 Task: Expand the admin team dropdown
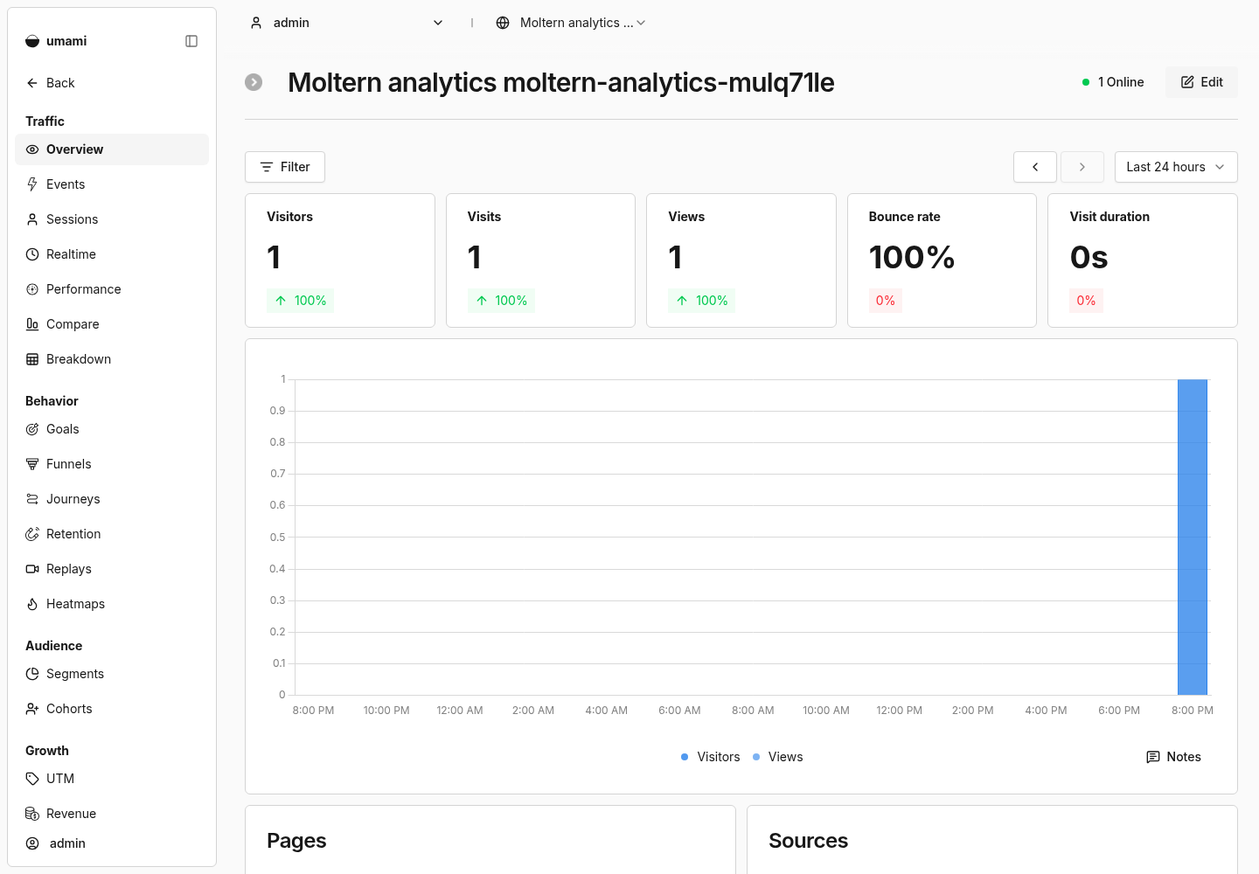point(347,23)
